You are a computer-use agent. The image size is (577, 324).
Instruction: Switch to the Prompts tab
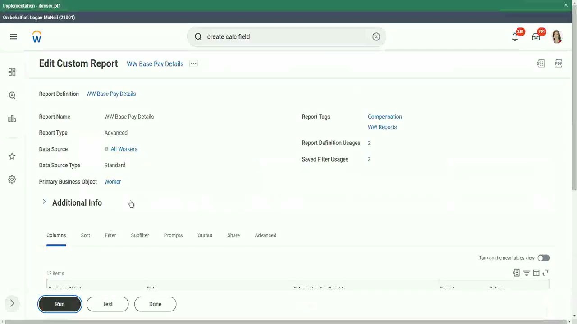174,235
